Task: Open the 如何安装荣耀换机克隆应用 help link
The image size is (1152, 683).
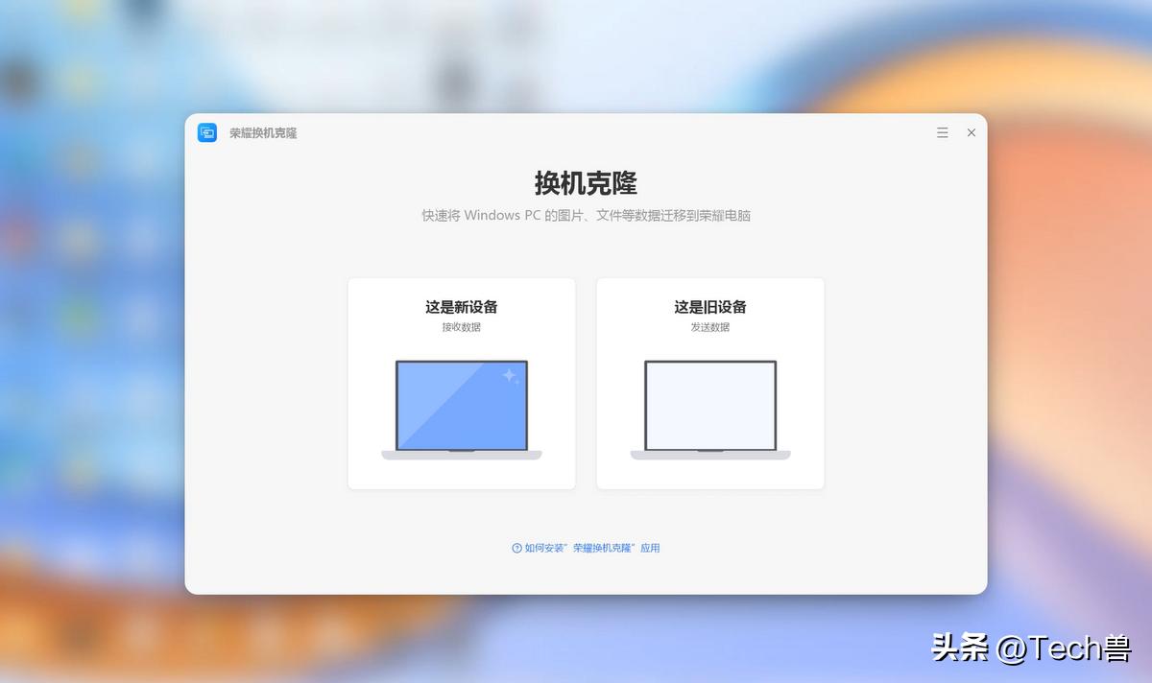Action: [586, 547]
